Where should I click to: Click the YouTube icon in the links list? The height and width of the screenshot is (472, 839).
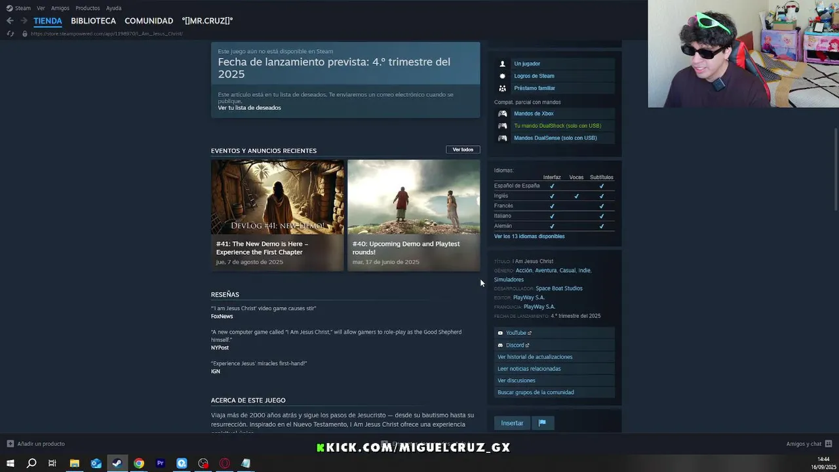coord(501,333)
